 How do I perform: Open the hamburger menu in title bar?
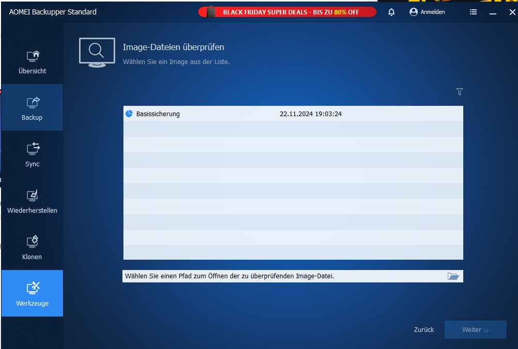tap(473, 12)
